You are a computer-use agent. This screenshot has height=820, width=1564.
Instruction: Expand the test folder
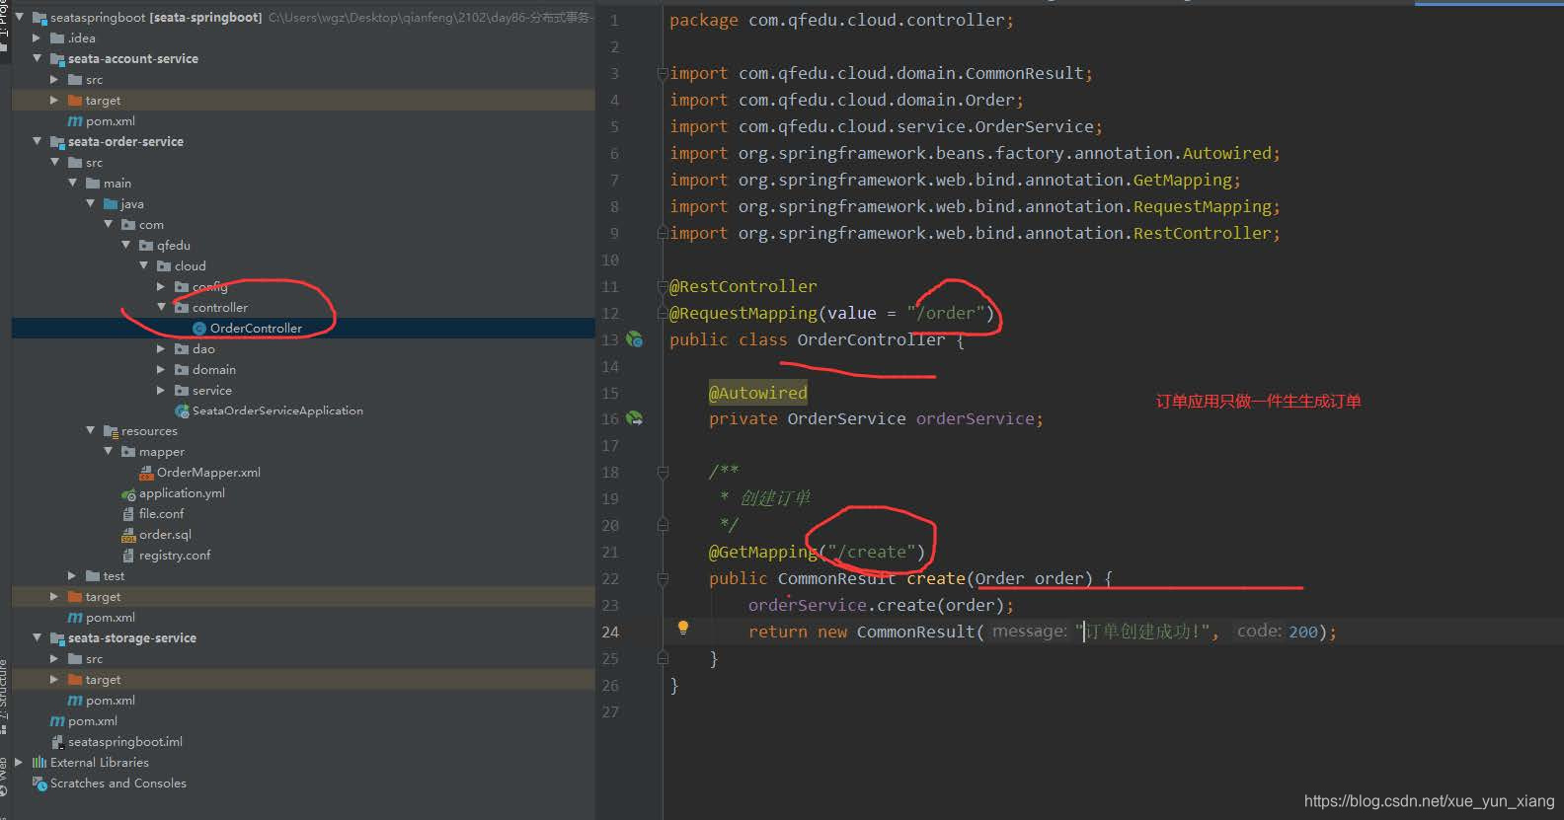pos(72,576)
